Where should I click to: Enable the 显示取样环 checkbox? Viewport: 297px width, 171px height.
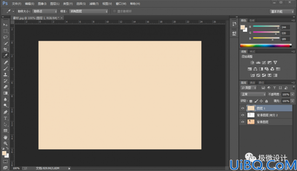tap(115, 11)
